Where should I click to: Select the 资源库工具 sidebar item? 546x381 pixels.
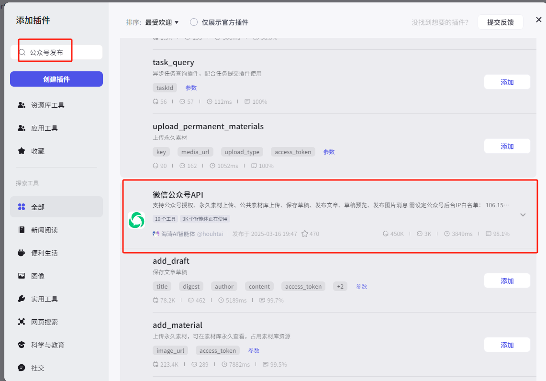click(x=56, y=105)
